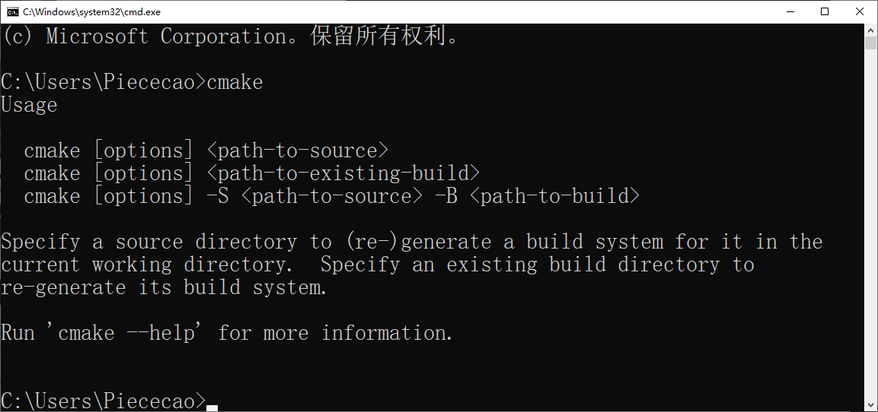Click the -S option in the usage line
The height and width of the screenshot is (412, 878).
click(217, 196)
